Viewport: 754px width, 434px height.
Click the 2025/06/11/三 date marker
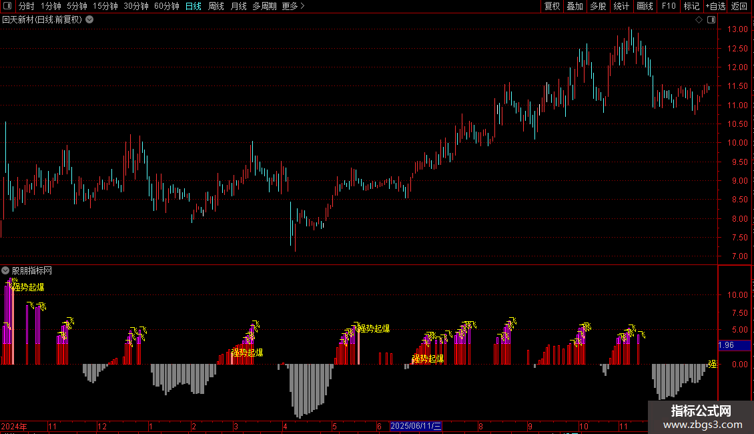pyautogui.click(x=416, y=426)
